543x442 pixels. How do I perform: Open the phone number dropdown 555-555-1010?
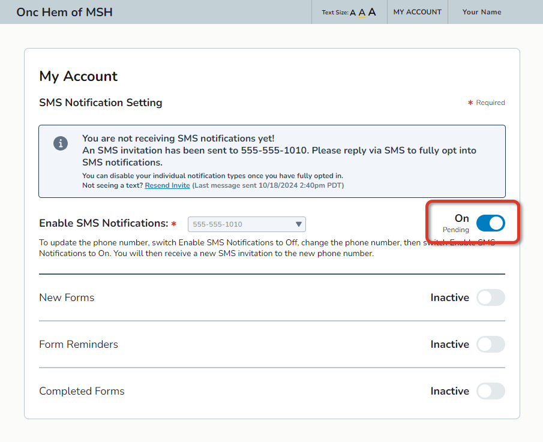pos(247,224)
